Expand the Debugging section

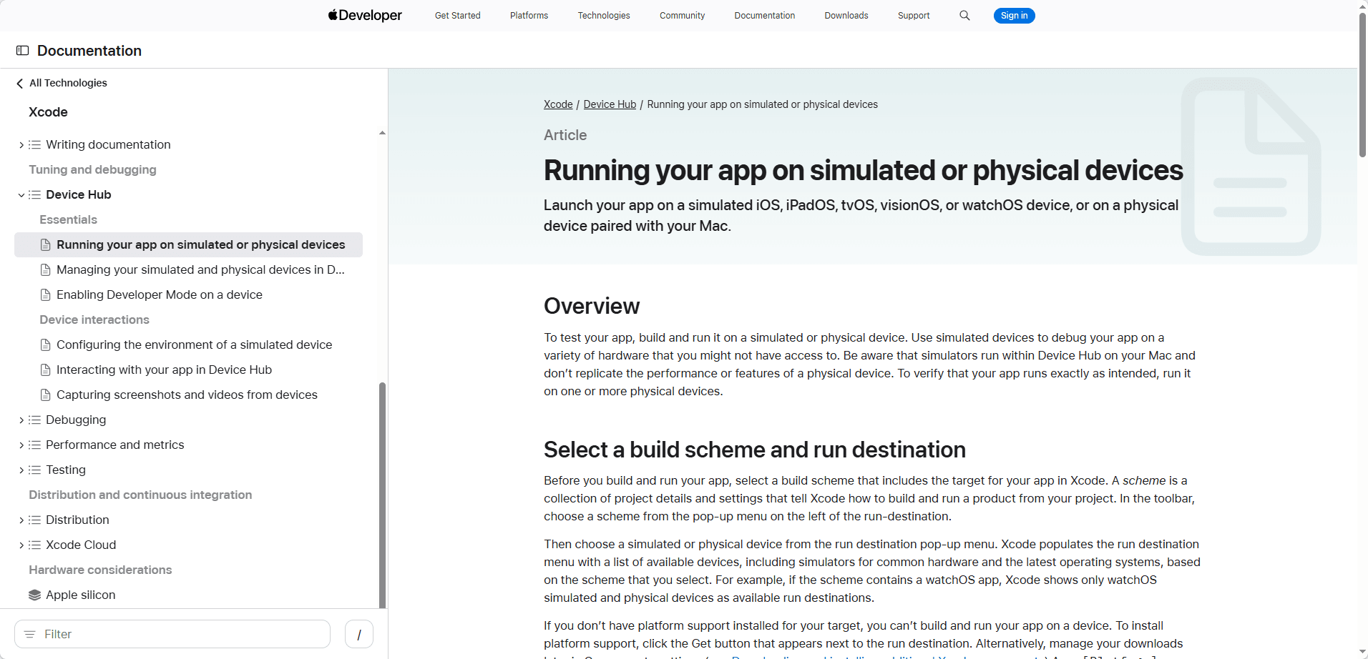coord(21,420)
